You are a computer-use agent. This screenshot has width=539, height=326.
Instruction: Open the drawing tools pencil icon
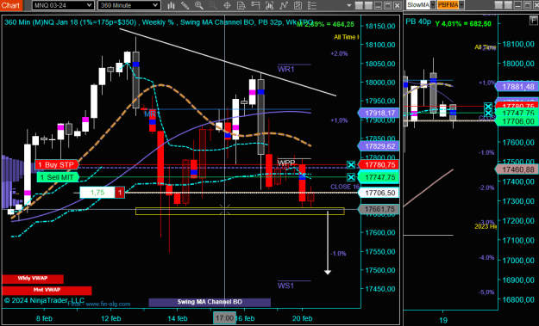click(185, 5)
